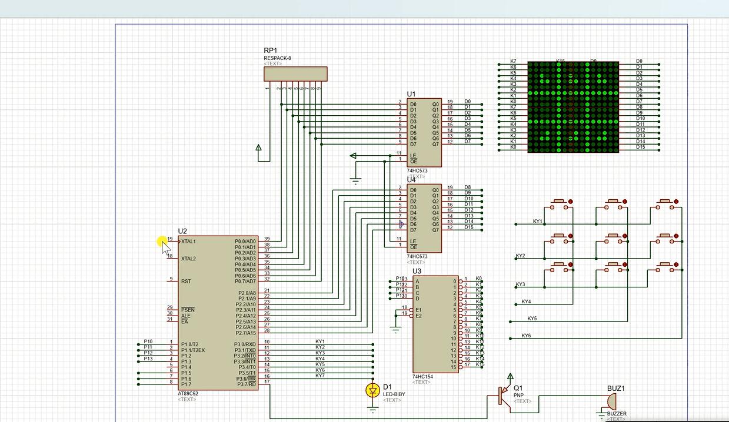
Task: Click the U3 reference label
Action: pyautogui.click(x=417, y=271)
